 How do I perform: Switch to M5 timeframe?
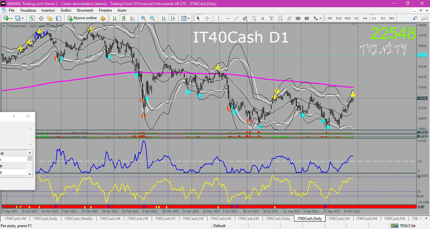[330, 18]
